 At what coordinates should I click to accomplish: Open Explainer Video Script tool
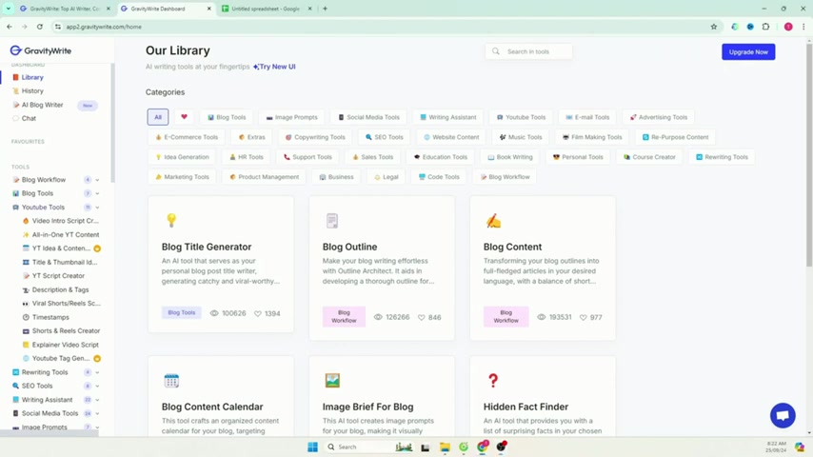[65, 345]
